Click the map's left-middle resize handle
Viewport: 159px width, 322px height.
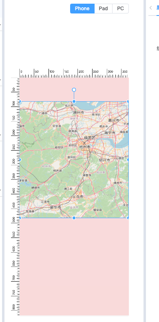[x=20, y=160]
